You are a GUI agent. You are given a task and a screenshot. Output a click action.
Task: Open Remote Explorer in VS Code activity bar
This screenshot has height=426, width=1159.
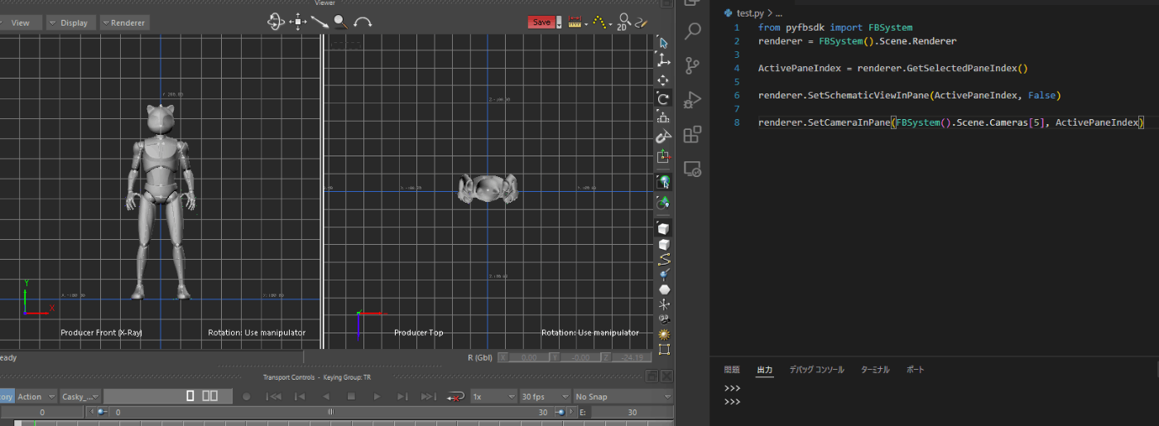[x=693, y=170]
